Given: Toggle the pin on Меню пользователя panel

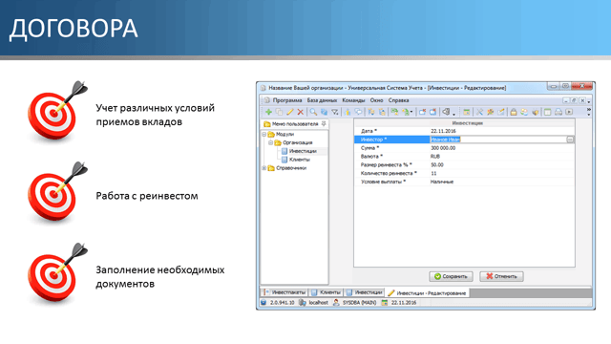Looking at the screenshot, I should (x=324, y=123).
